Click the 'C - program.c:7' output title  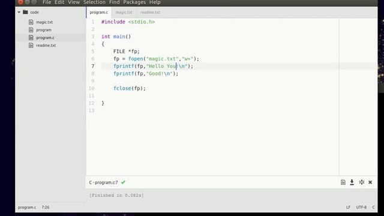103,182
